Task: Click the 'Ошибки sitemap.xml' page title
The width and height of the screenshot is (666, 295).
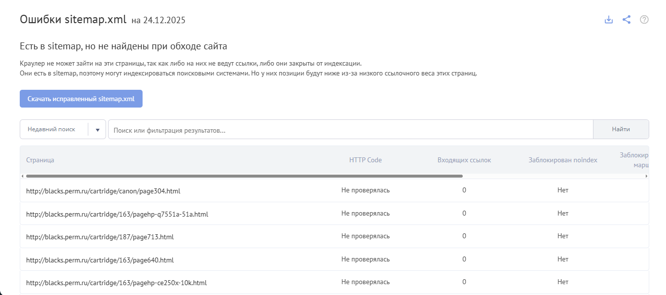Action: [x=73, y=19]
